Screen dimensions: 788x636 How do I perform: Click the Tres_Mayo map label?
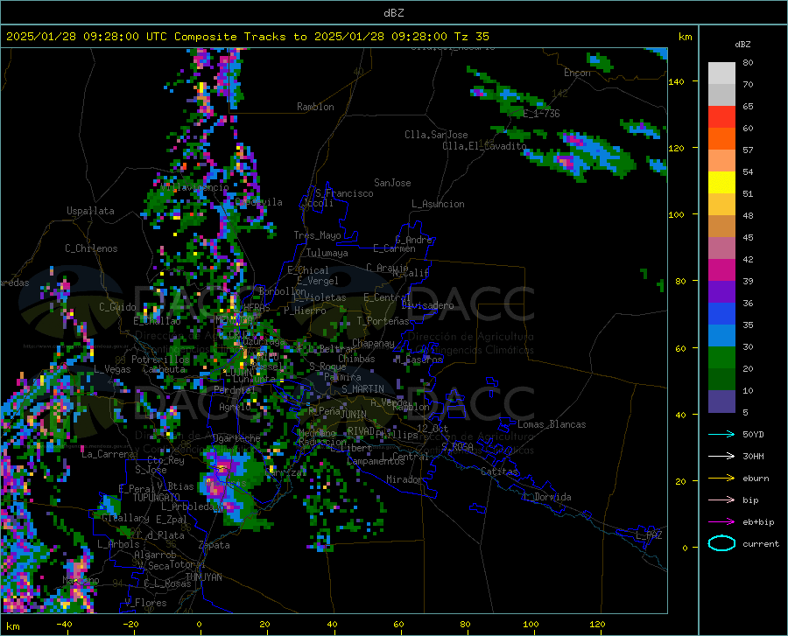317,235
